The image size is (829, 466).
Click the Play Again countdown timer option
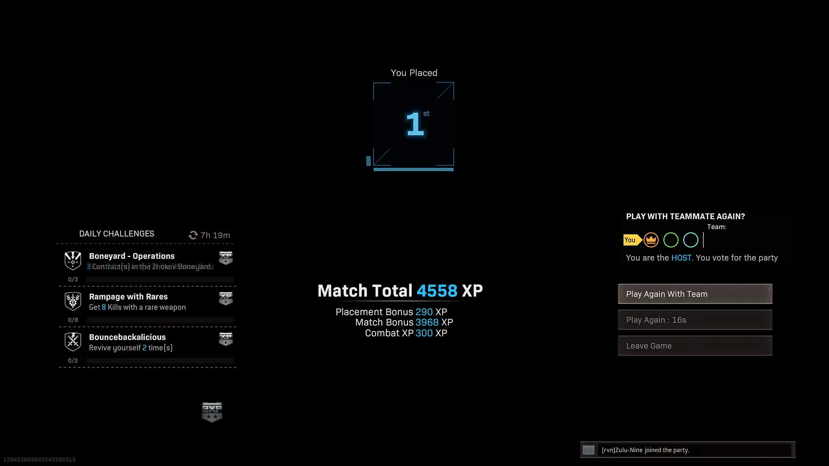[x=695, y=319]
